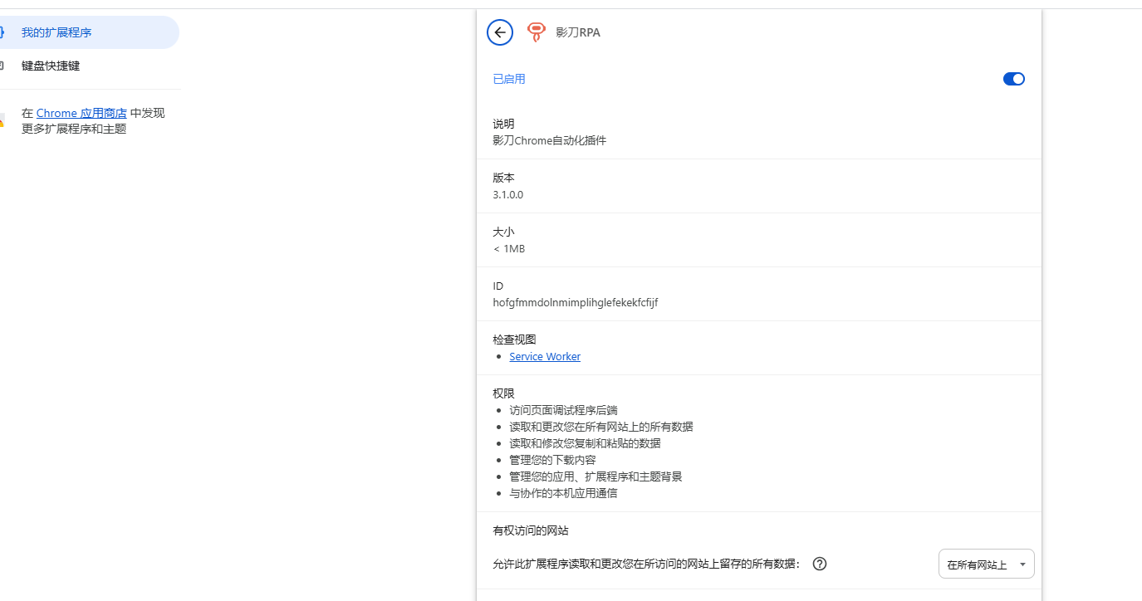The image size is (1142, 601).
Task: Click the permission 读取和更改您在所有网站上的所有数据
Action: pos(601,427)
